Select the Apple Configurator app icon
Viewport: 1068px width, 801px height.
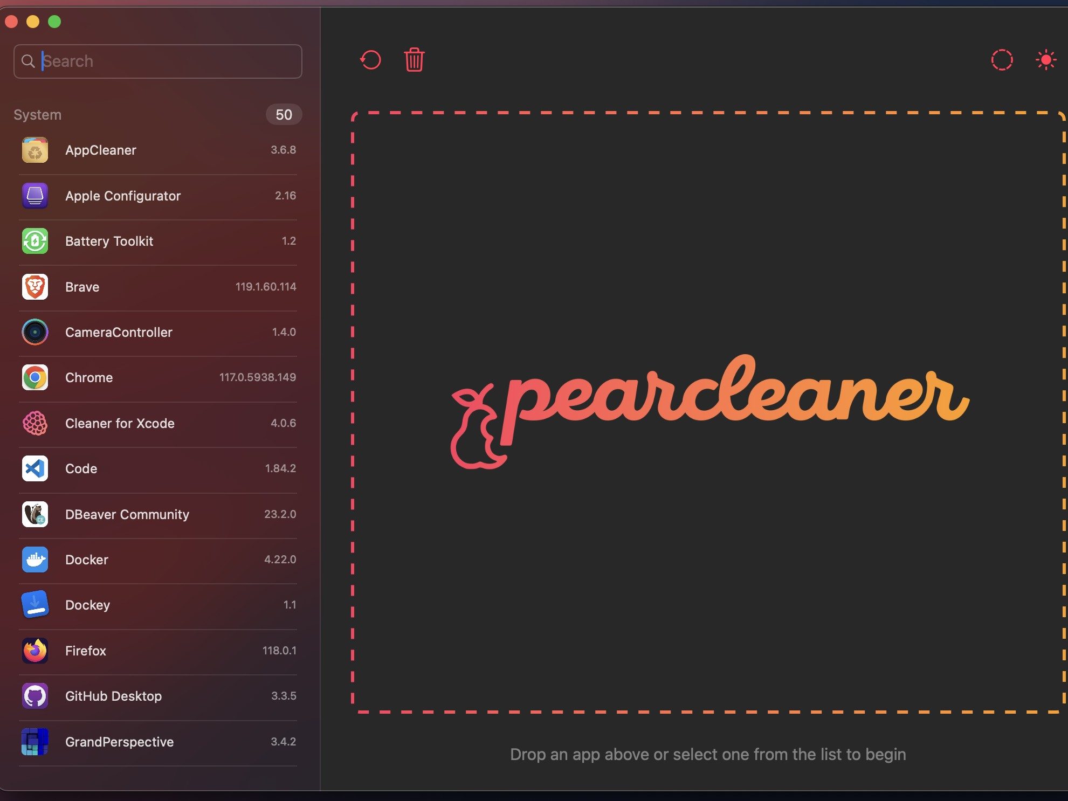[35, 196]
